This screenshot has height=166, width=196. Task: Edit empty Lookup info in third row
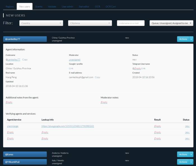tap(45, 138)
